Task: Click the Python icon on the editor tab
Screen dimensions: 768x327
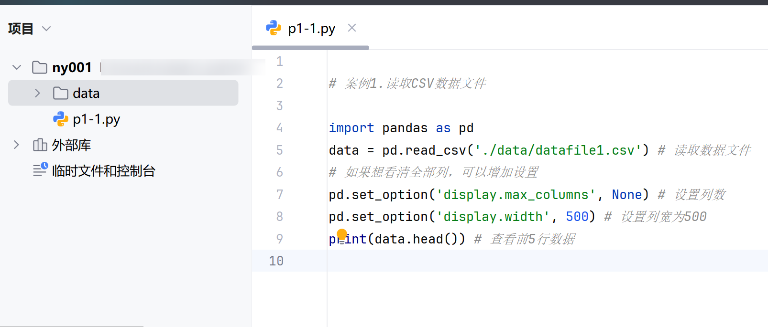Action: coord(274,28)
